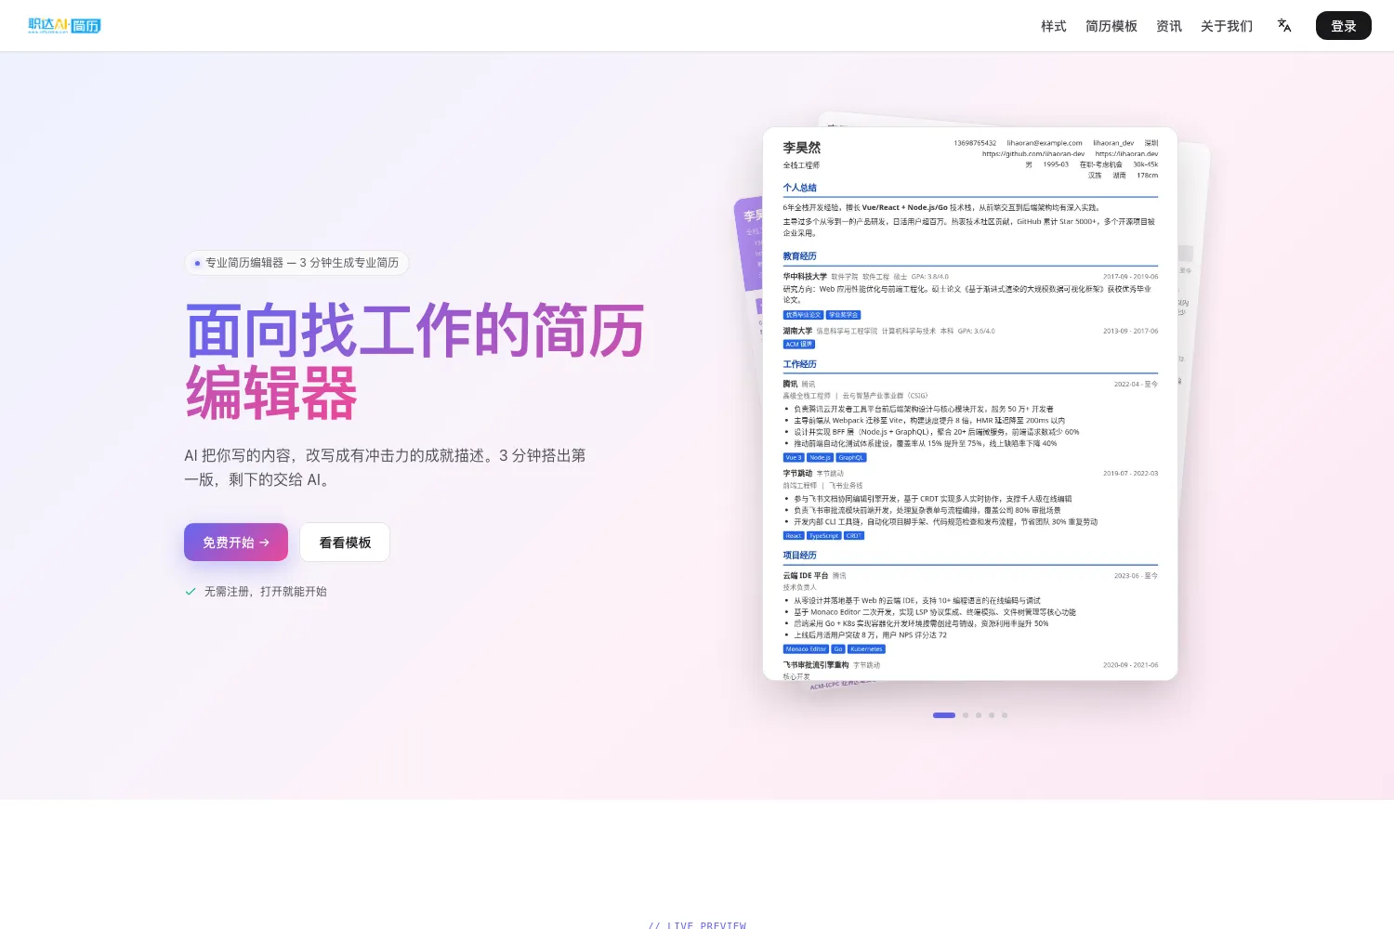Select the active first carousel indicator
1394x929 pixels.
tap(944, 715)
